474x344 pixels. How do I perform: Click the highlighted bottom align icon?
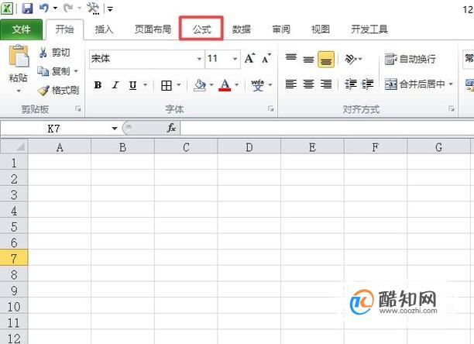(326, 59)
